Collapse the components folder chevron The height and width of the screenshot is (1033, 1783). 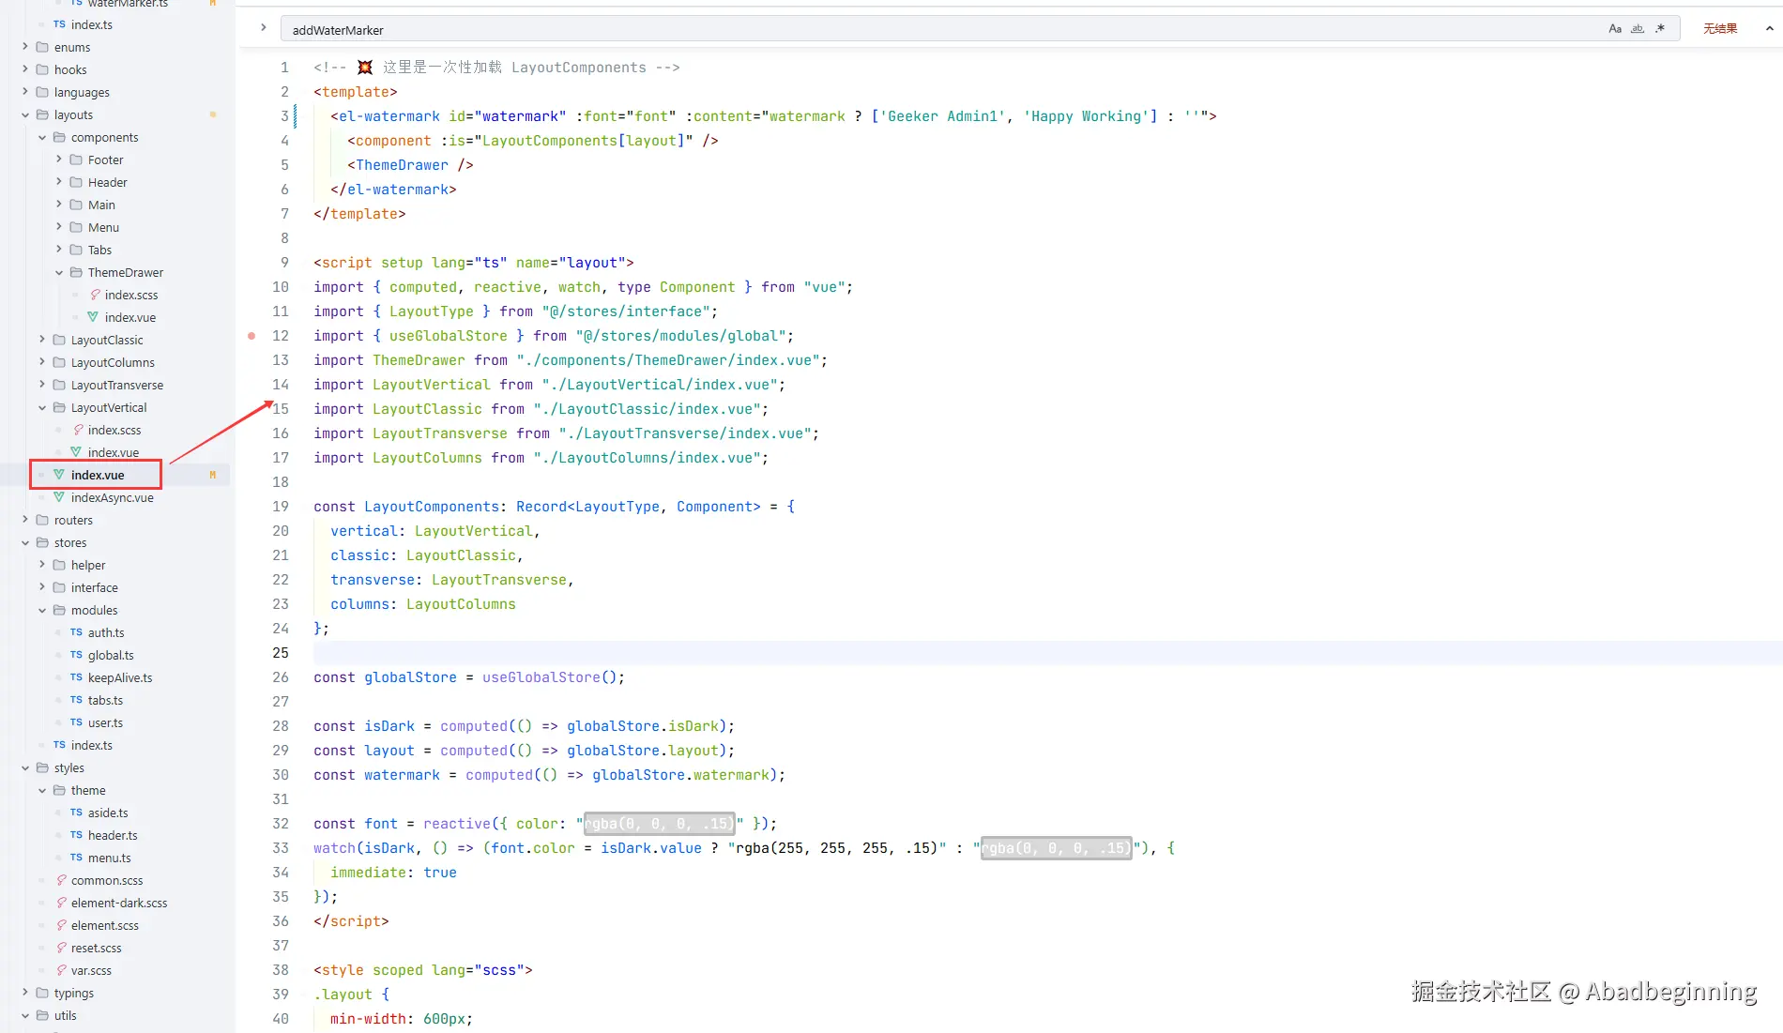[x=42, y=137]
